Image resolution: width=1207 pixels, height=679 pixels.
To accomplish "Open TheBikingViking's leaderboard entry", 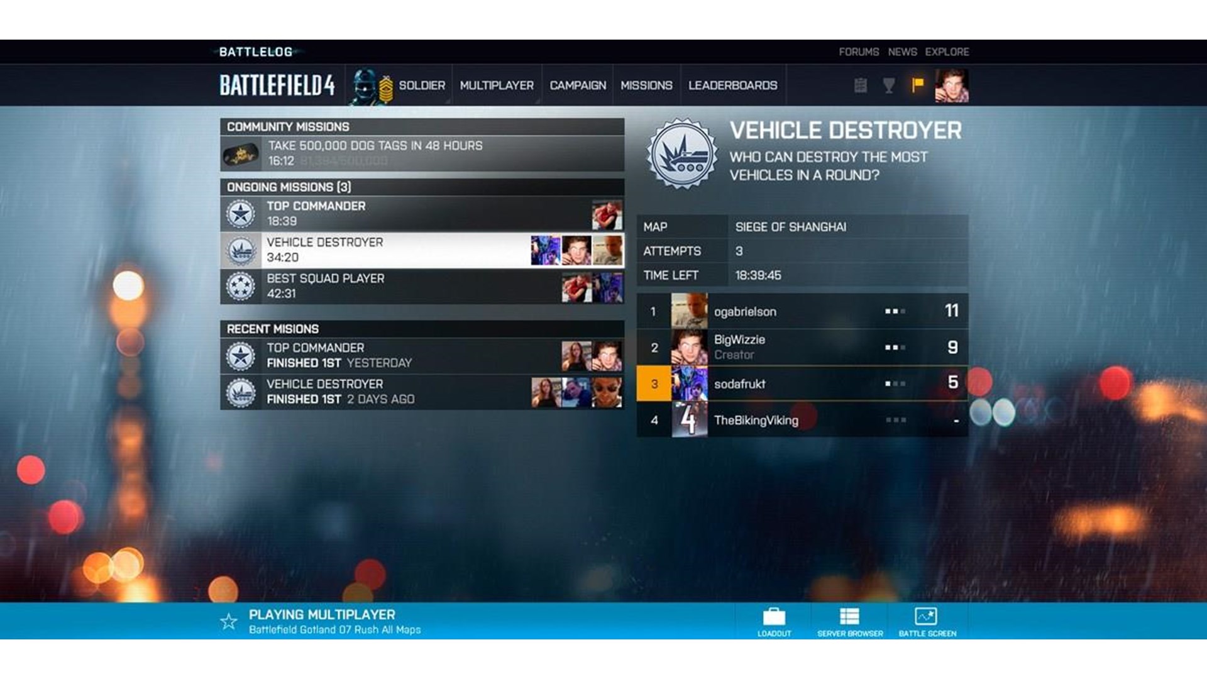I will point(802,420).
